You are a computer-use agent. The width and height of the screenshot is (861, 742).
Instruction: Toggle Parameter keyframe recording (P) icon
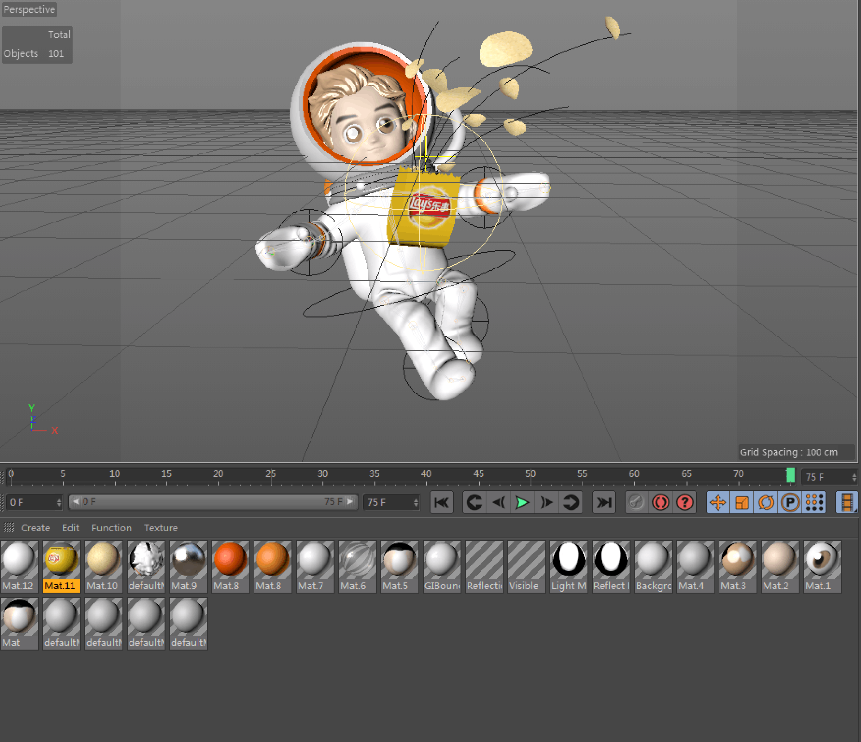tap(790, 502)
